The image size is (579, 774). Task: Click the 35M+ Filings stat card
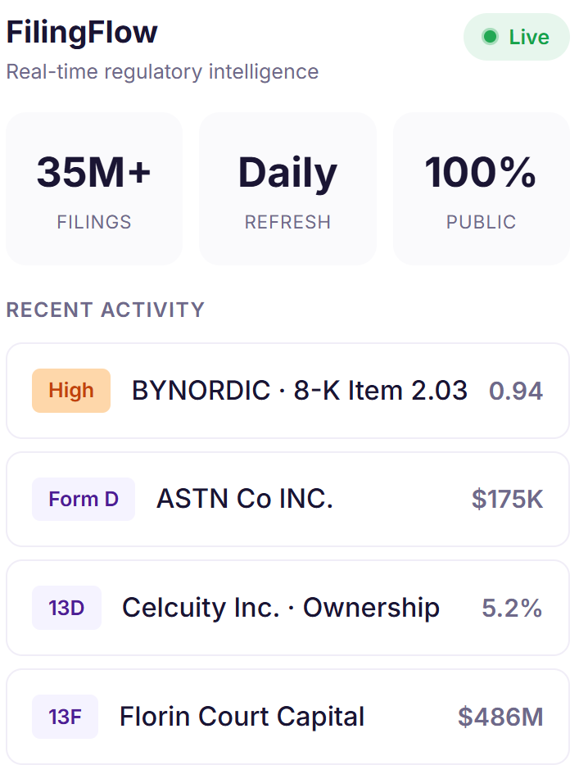94,188
